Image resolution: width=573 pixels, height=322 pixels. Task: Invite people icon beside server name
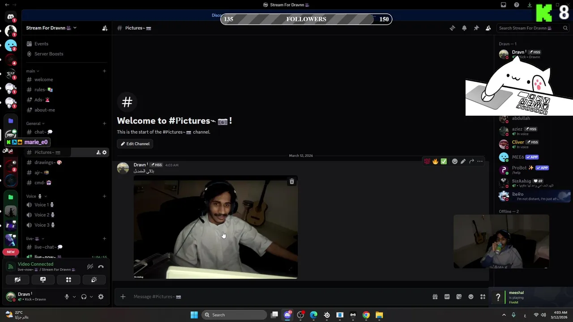pyautogui.click(x=105, y=28)
